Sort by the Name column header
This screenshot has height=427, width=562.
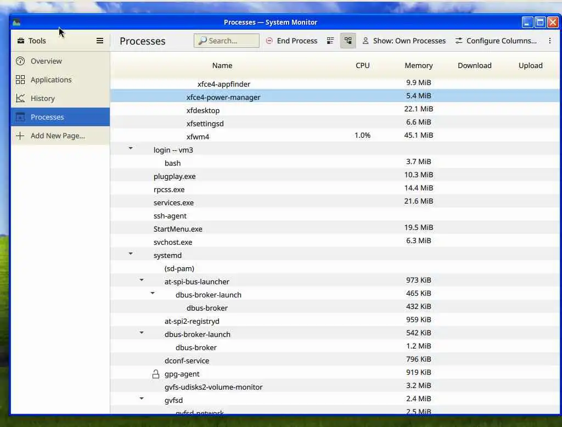pyautogui.click(x=222, y=66)
